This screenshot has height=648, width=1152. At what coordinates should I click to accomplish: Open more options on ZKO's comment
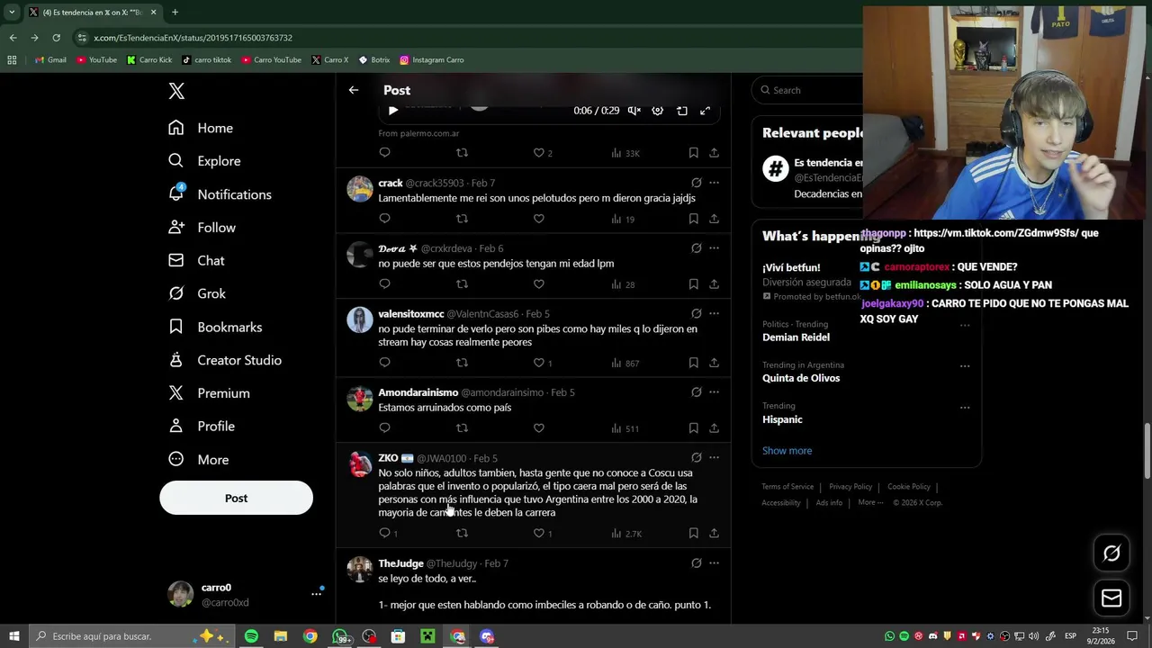coord(714,458)
